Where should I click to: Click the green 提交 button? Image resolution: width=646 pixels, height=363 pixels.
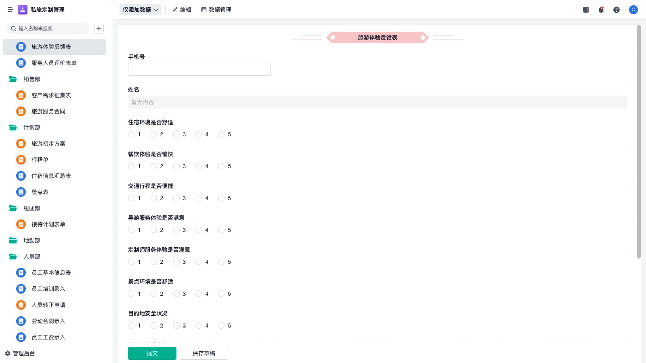pyautogui.click(x=152, y=353)
